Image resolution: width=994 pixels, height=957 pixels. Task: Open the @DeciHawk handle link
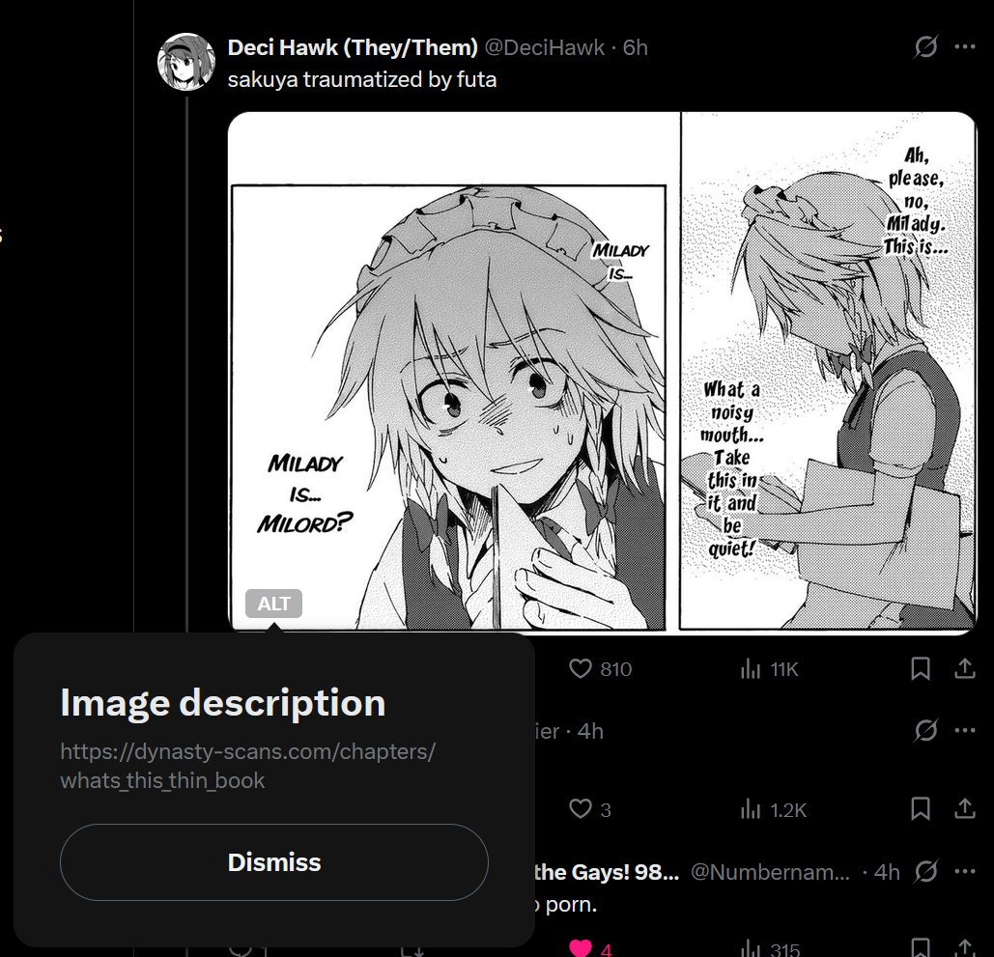[544, 47]
